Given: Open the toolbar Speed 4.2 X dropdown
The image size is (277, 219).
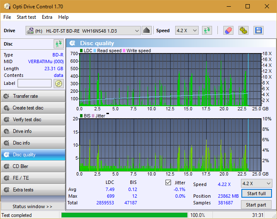Looking at the screenshot, I should point(187,31).
